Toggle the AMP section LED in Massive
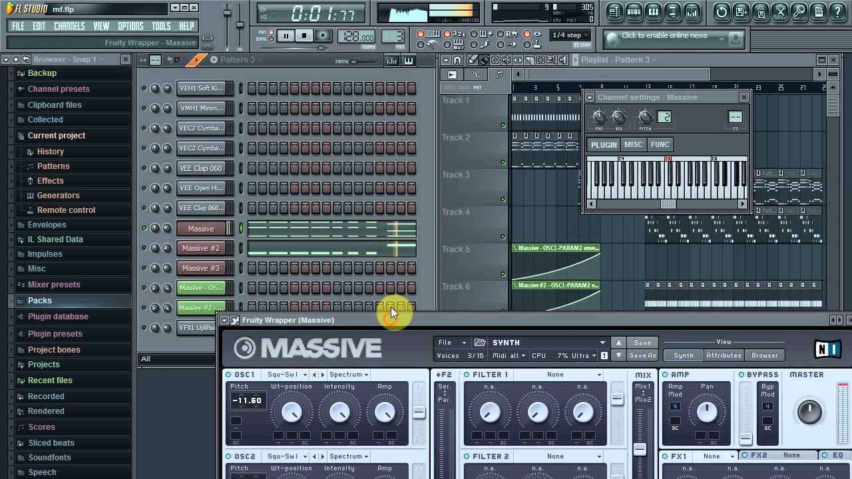Viewport: 852px width, 479px height. coord(665,375)
